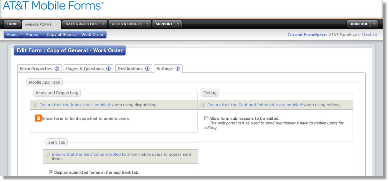Click info icon in Sent Tab notice
Viewport: 389px width, 182px height.
click(x=48, y=154)
